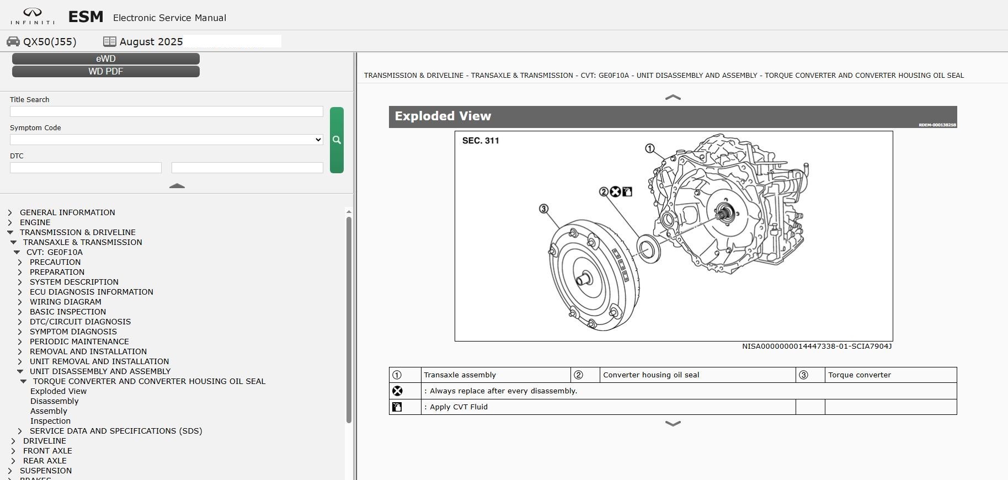The height and width of the screenshot is (480, 1008).
Task: Click the Infiniti logo
Action: (33, 17)
